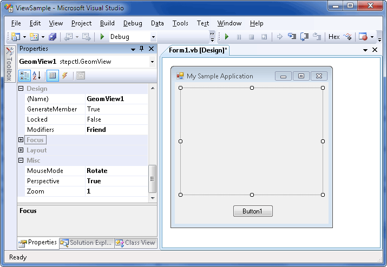
Task: Expand the Focus property category
Action: [21, 140]
